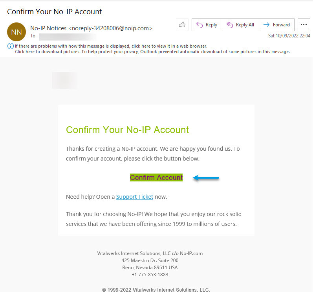Click the blurred logo image placeholder

[x=64, y=80]
